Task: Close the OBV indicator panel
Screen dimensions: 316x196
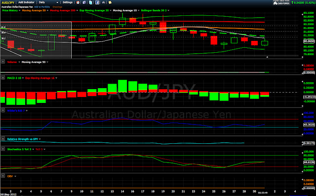Action: [x=3, y=176]
